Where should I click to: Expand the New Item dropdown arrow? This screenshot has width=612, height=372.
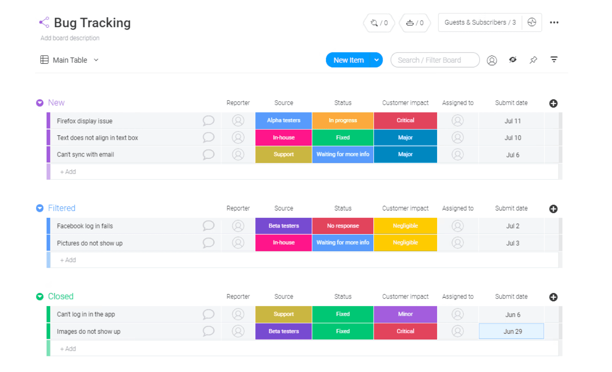coord(377,60)
